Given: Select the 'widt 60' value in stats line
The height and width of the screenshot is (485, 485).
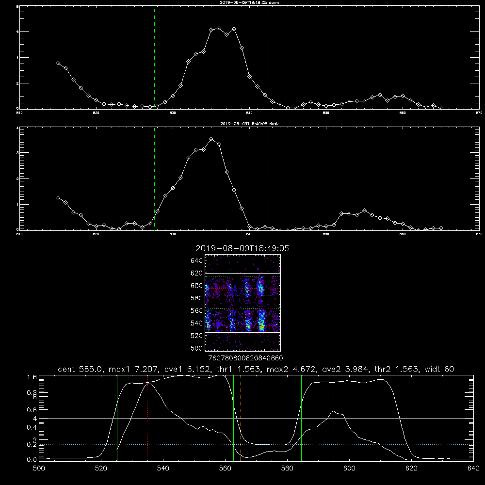Looking at the screenshot, I should [439, 369].
